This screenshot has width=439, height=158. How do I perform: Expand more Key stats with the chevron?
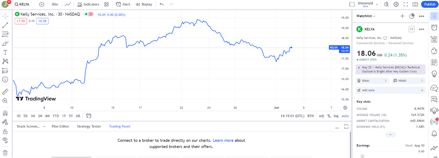[390, 134]
